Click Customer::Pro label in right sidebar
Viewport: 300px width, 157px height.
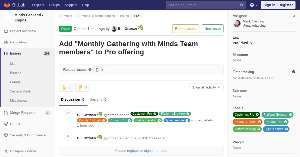click(244, 115)
